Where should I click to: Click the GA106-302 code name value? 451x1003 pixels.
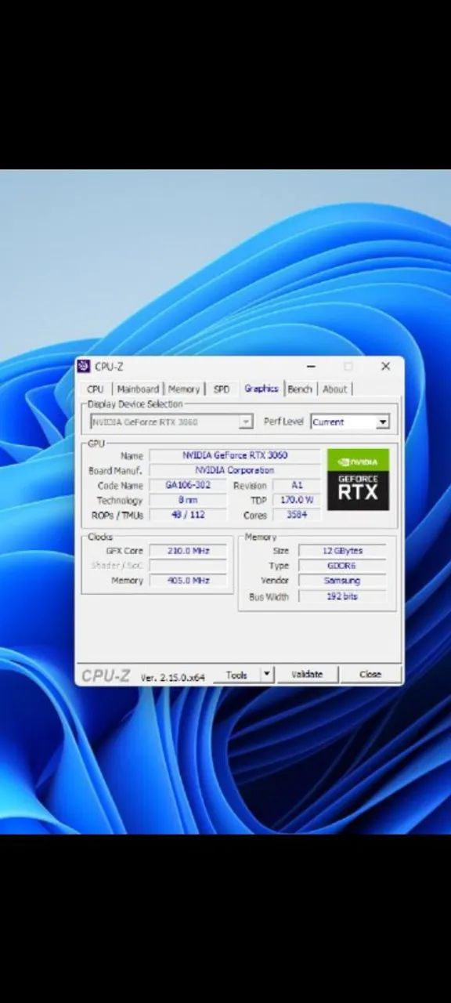coord(188,485)
